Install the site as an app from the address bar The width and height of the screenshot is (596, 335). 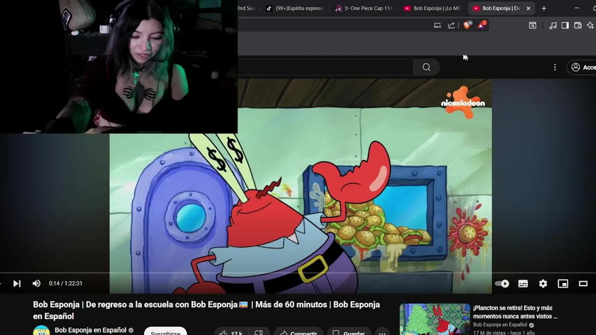437,26
